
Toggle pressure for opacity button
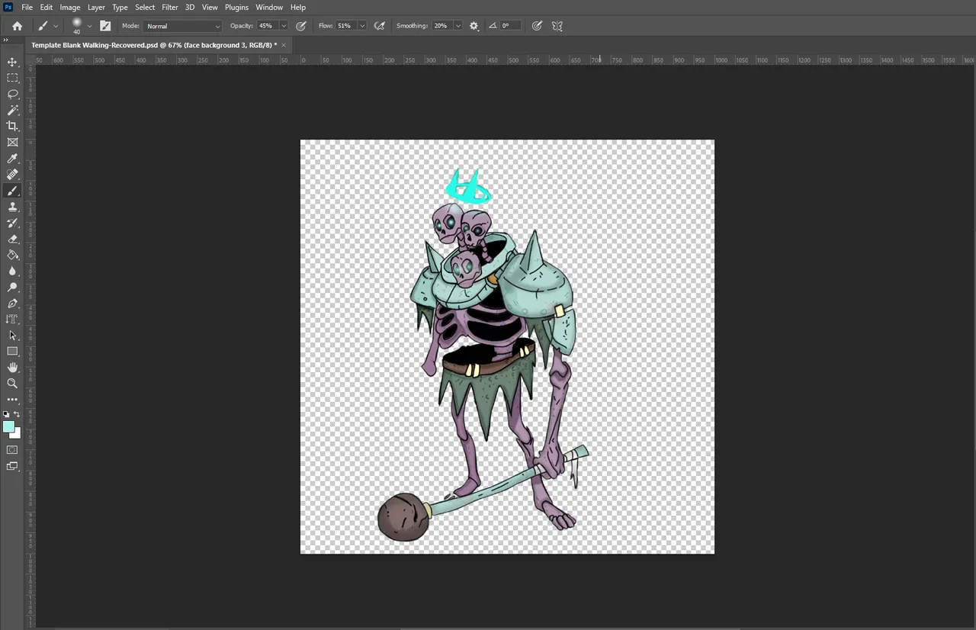(301, 26)
